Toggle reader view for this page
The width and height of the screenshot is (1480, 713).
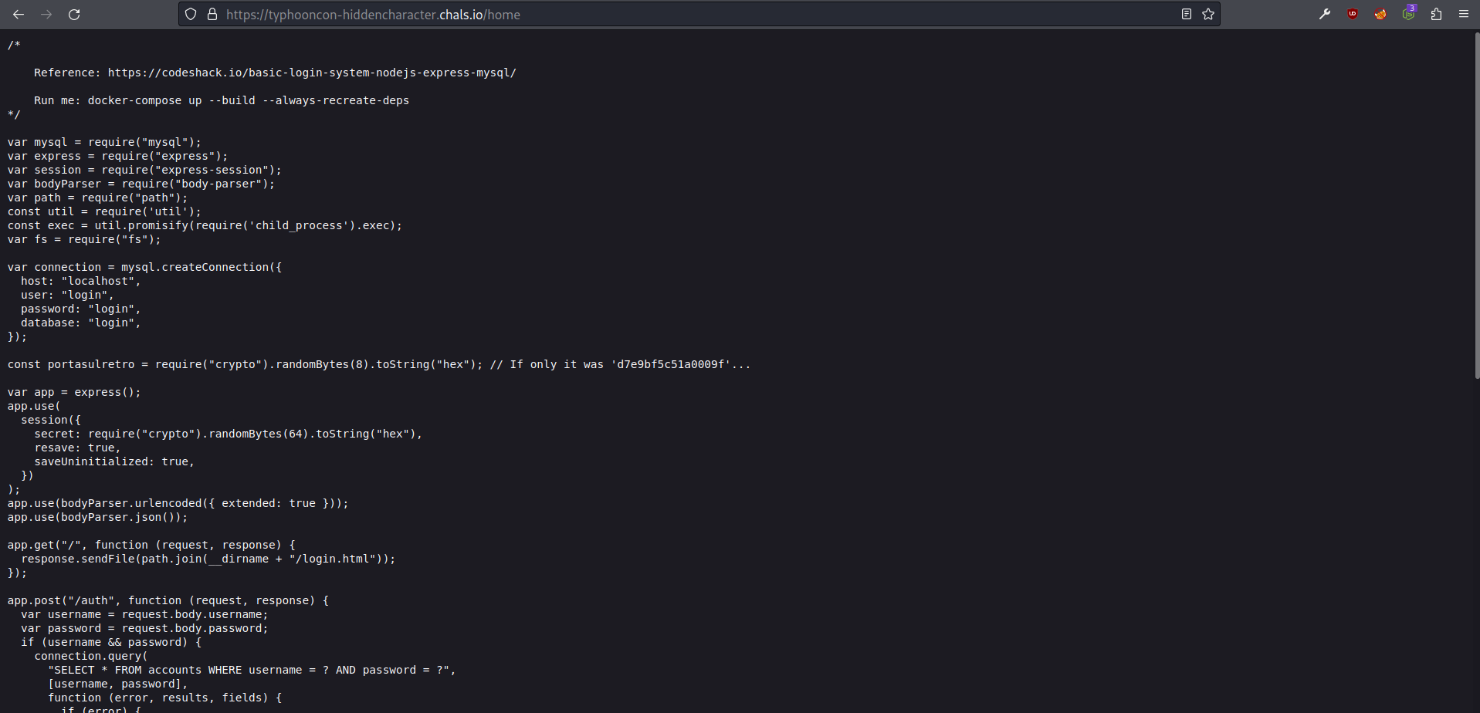pyautogui.click(x=1187, y=15)
